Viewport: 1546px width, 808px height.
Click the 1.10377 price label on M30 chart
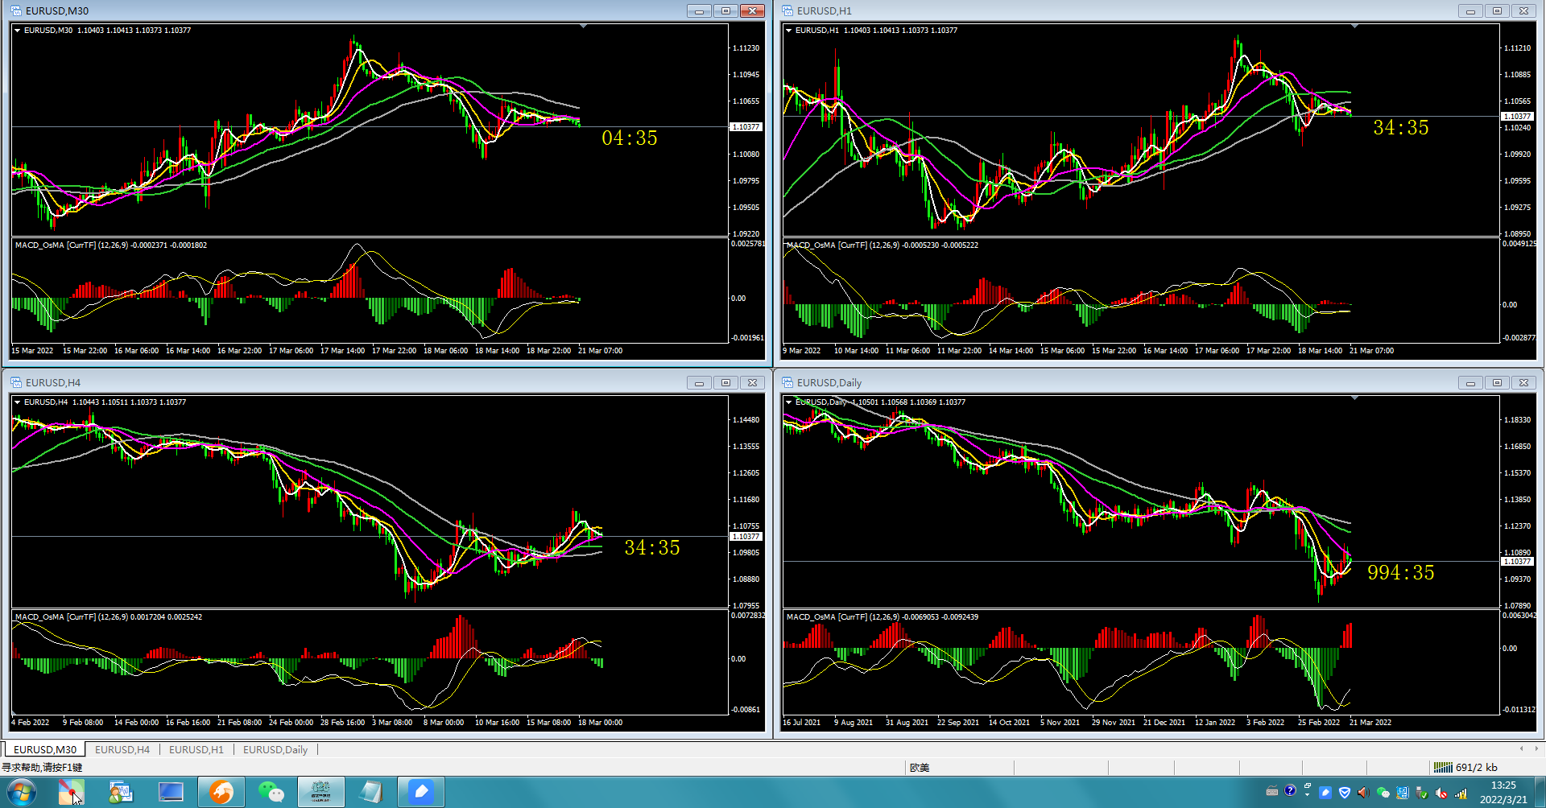(x=746, y=127)
